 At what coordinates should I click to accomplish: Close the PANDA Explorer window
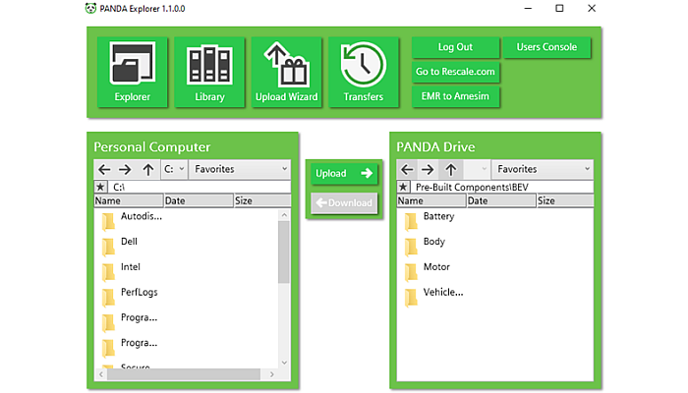592,8
